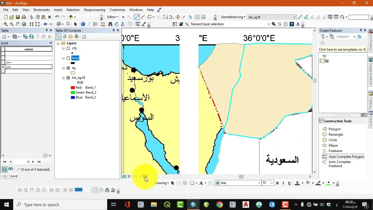
Task: Collapse the city layer legend
Action: 63,48
